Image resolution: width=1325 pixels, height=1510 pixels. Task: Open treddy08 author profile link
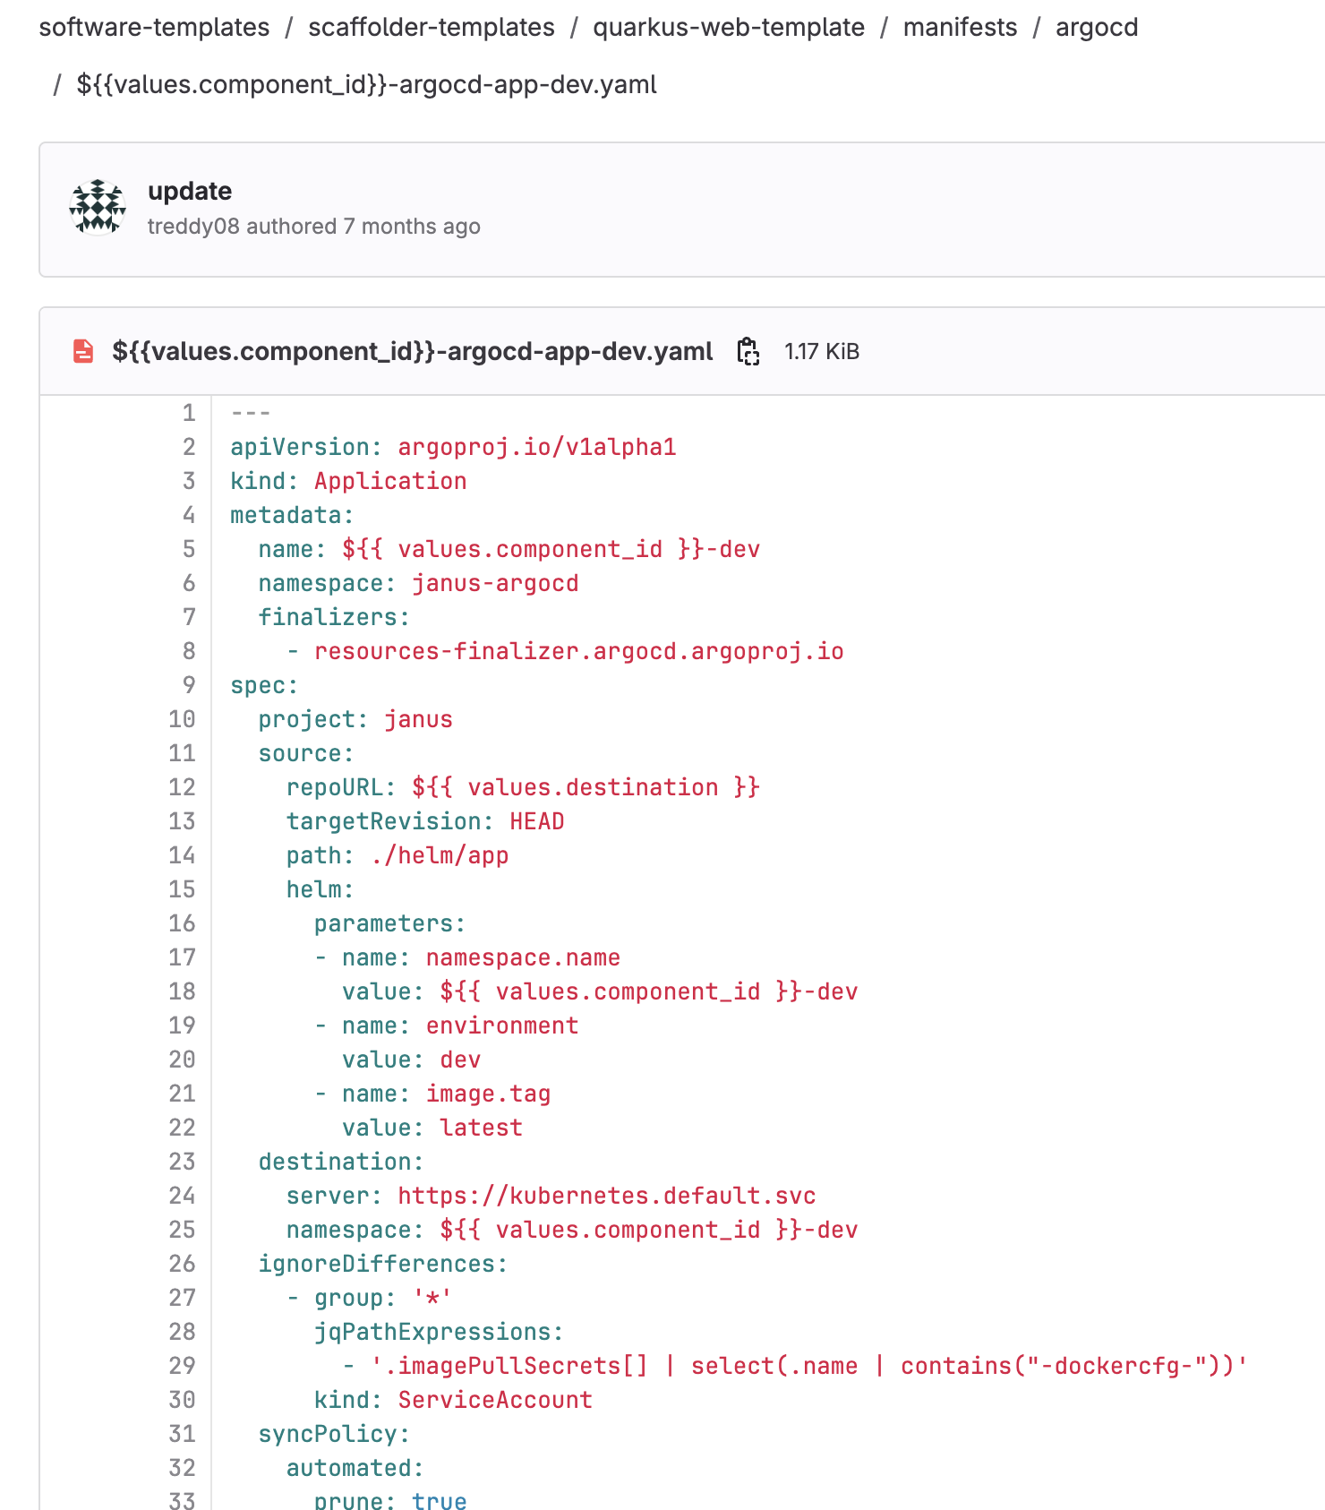pos(193,227)
